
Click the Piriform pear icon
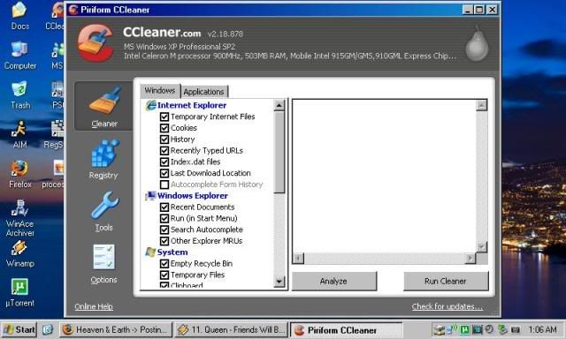477,43
